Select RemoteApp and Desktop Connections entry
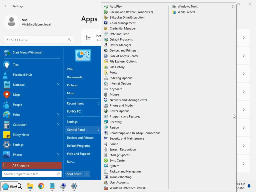256x192 pixels. tap(135, 133)
